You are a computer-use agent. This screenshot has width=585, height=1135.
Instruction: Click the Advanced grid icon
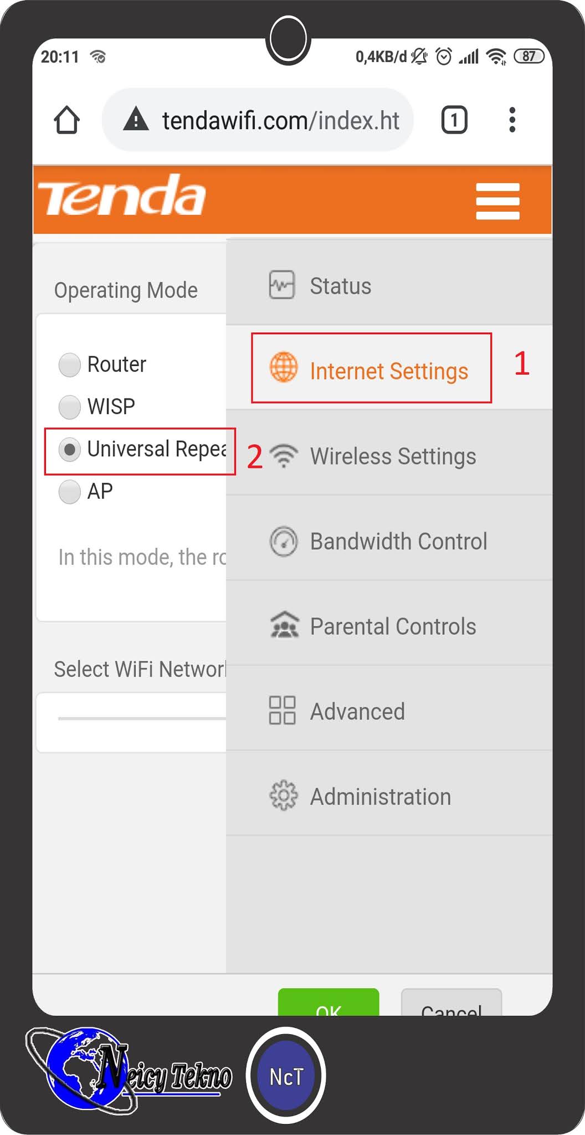[282, 710]
